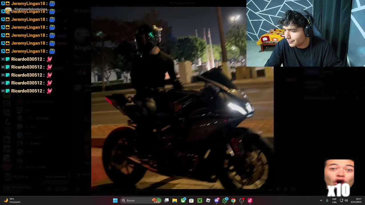
Task: Toggle deafen headphones in Discord user panel
Action: click(x=56, y=188)
